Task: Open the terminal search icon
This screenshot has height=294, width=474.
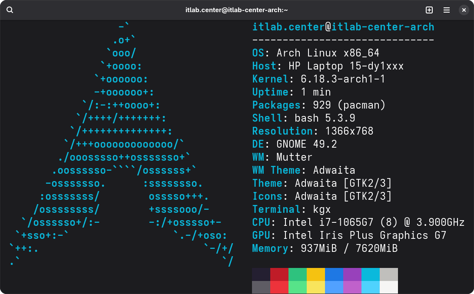Action: click(x=10, y=10)
